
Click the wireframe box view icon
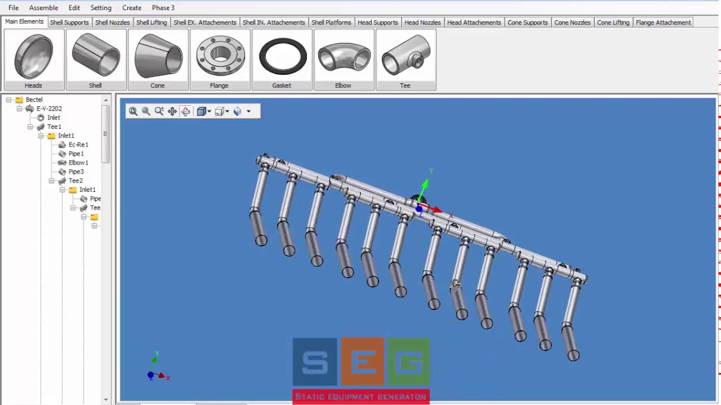tap(219, 111)
